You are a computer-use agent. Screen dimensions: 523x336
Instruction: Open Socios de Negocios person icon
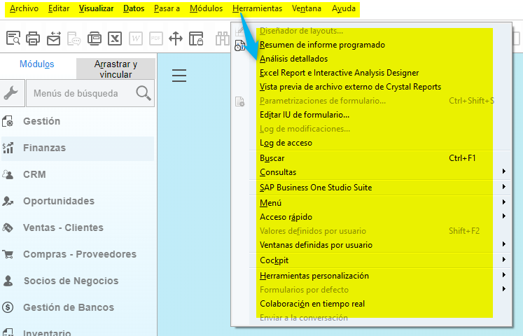point(8,281)
